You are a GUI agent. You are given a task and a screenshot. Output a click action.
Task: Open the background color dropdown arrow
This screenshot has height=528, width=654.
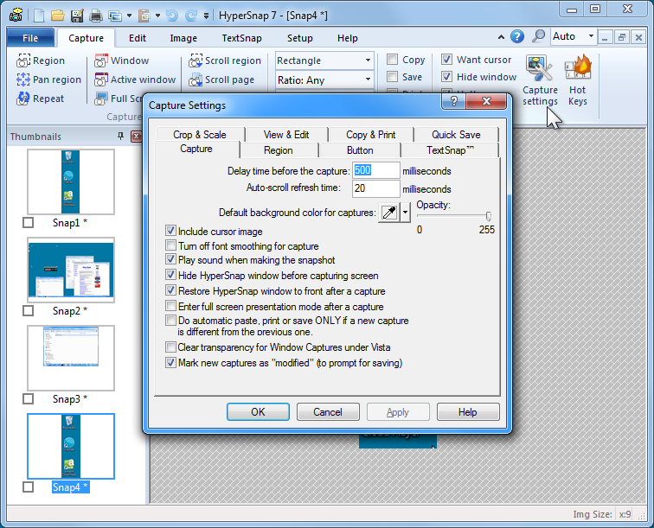point(405,213)
